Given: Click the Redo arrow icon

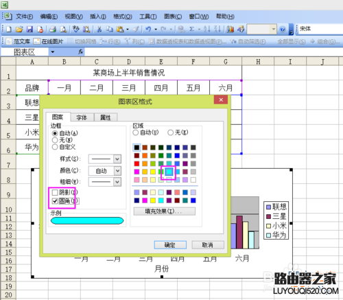Looking at the screenshot, I should coord(163,30).
